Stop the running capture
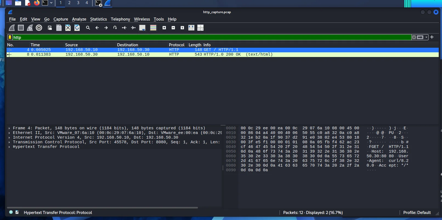 [21, 28]
